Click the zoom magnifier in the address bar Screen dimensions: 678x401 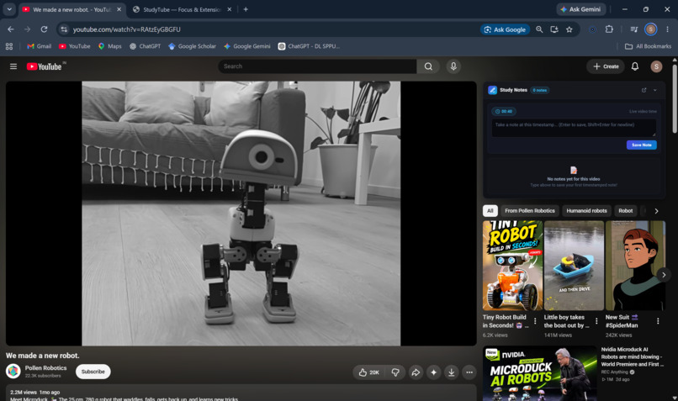[539, 29]
